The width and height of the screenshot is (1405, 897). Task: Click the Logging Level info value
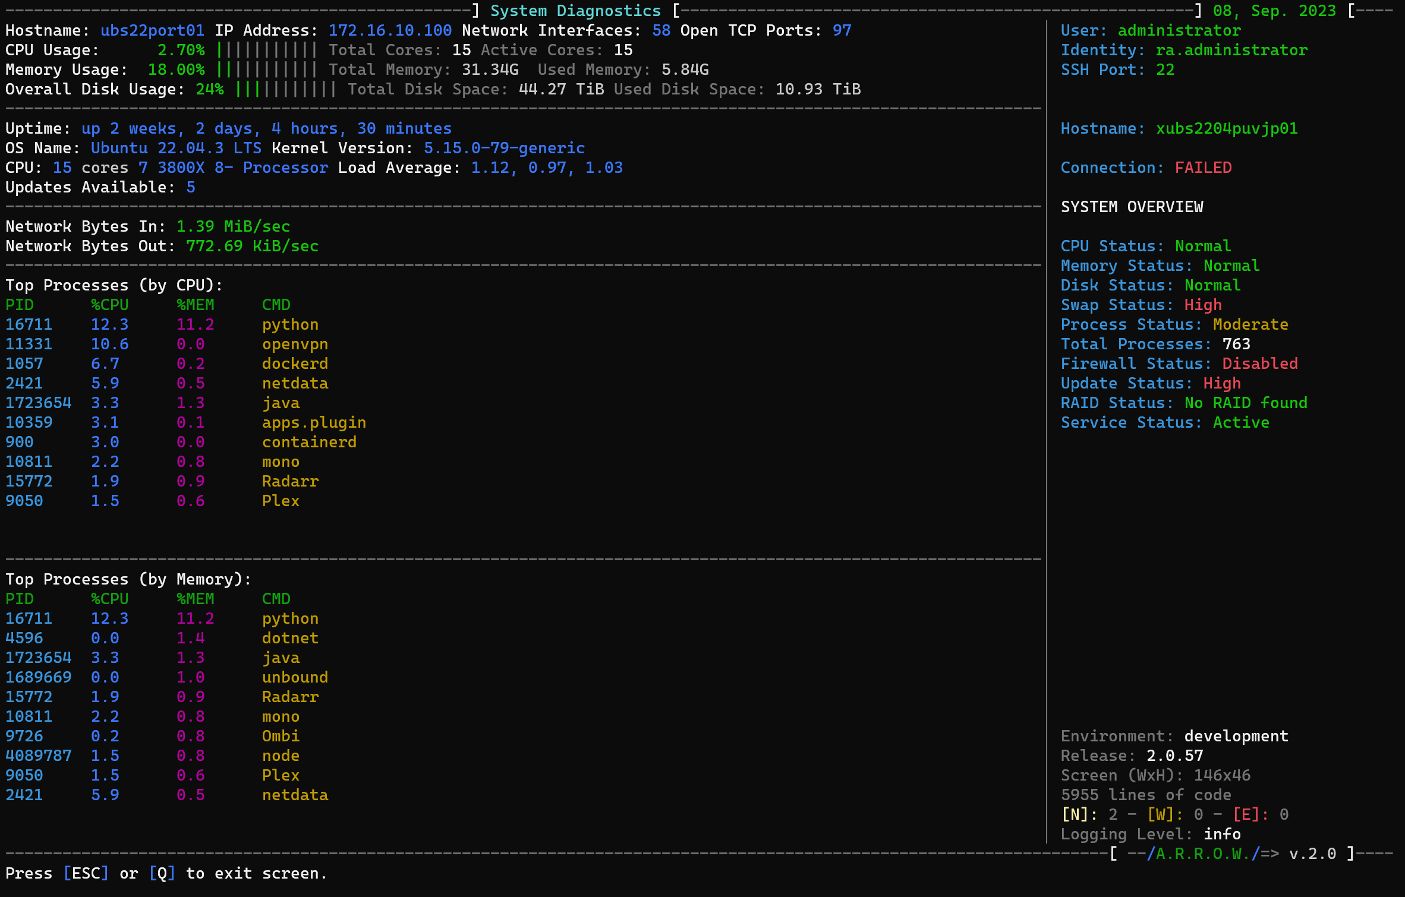pos(1222,834)
